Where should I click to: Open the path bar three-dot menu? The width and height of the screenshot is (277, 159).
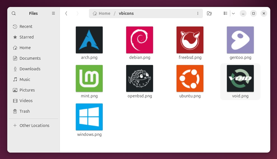198,13
